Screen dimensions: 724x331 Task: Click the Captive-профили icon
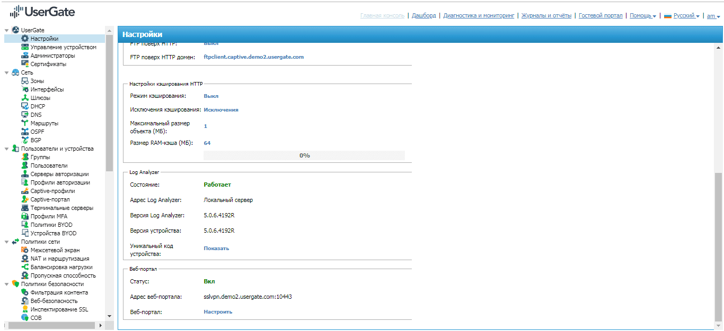coord(25,191)
